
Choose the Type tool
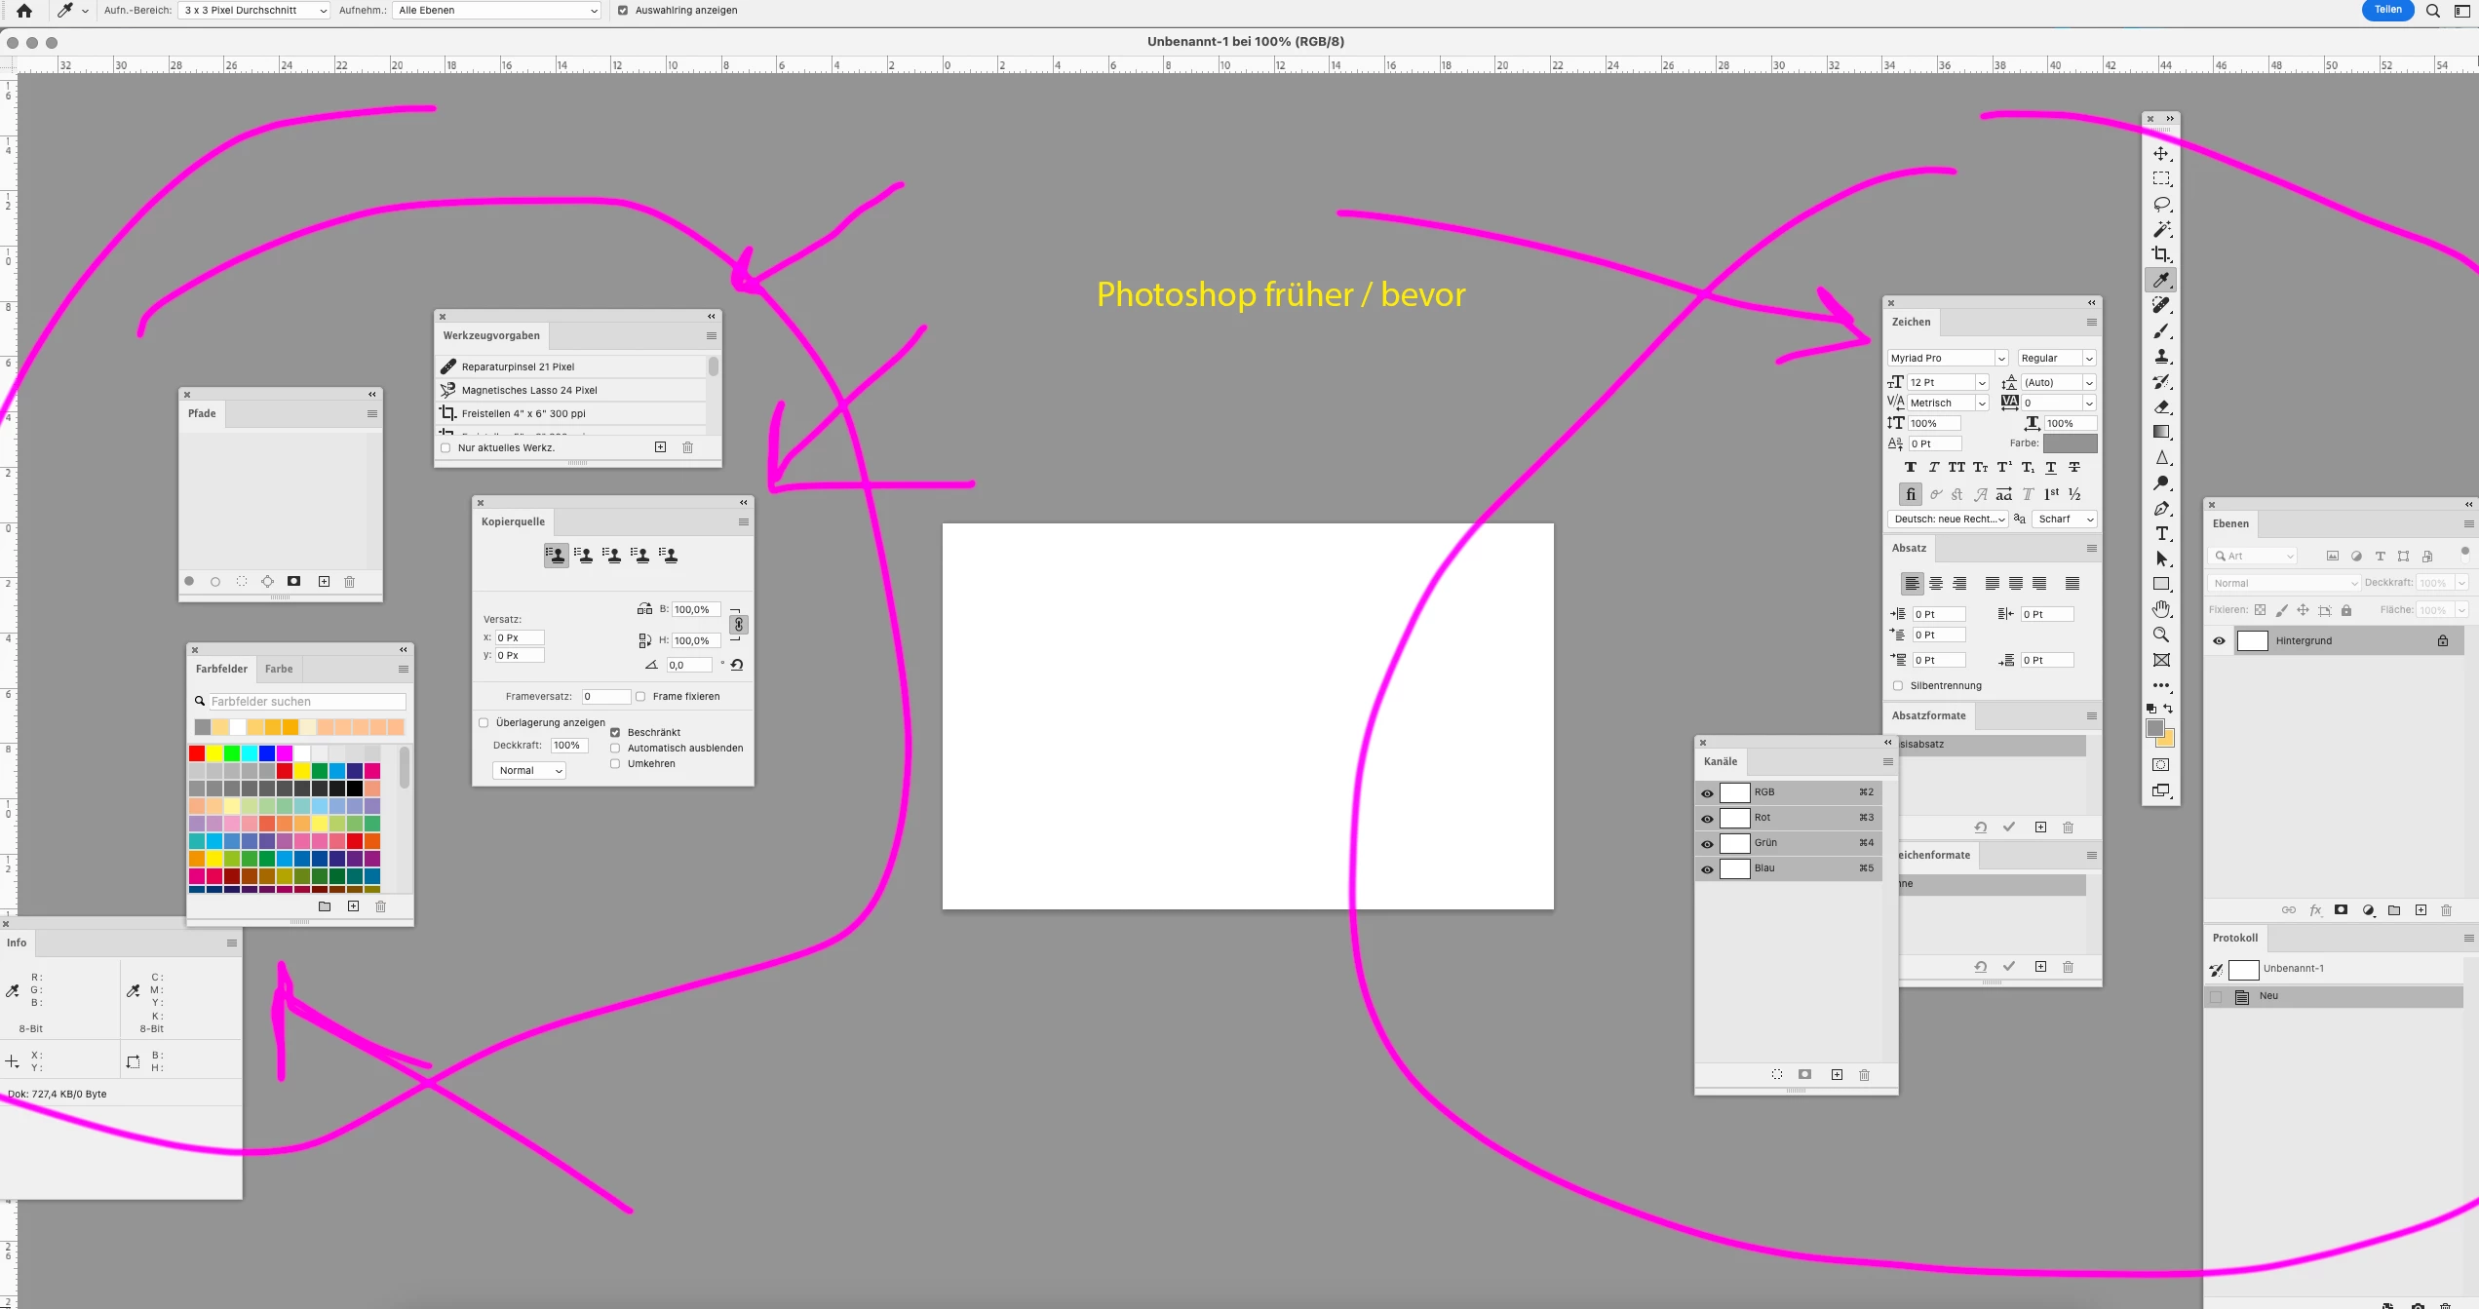[2161, 534]
